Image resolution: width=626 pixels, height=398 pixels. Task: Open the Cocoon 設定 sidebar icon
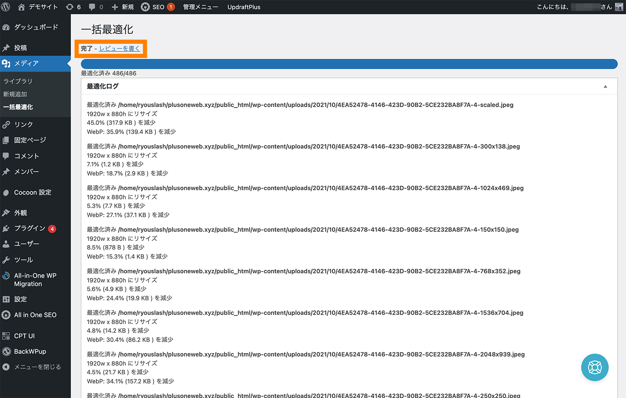click(x=6, y=192)
